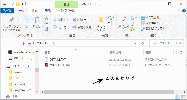Click the New Folder (新しいフォルダー) icon
Screen dimensions: 187x100
pyautogui.click(x=101, y=20)
